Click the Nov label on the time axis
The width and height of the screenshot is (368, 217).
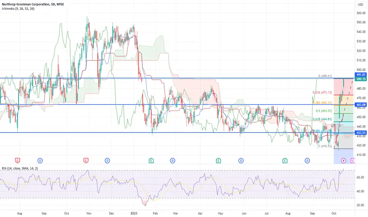[89, 213]
